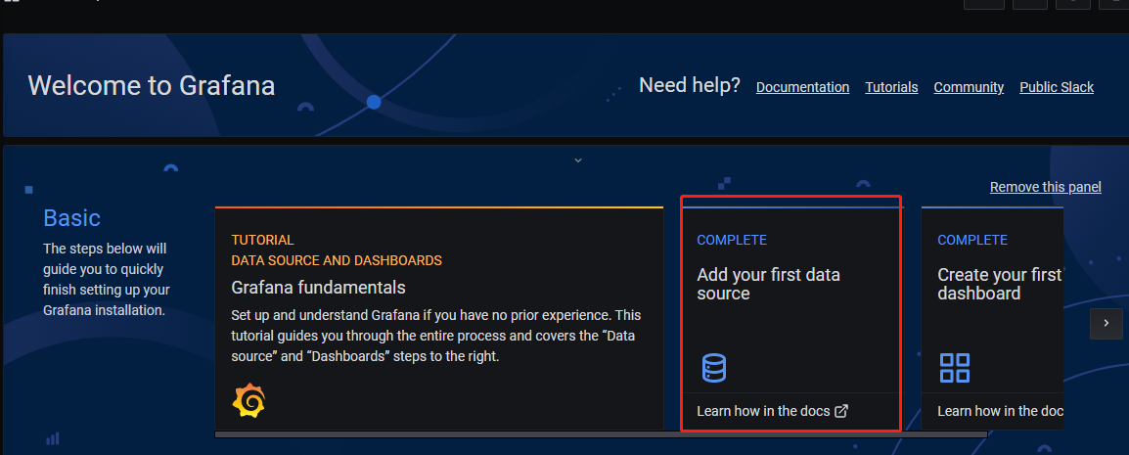This screenshot has width=1129, height=455.
Task: Click the Grafana logo in the tutorial card
Action: tap(248, 401)
